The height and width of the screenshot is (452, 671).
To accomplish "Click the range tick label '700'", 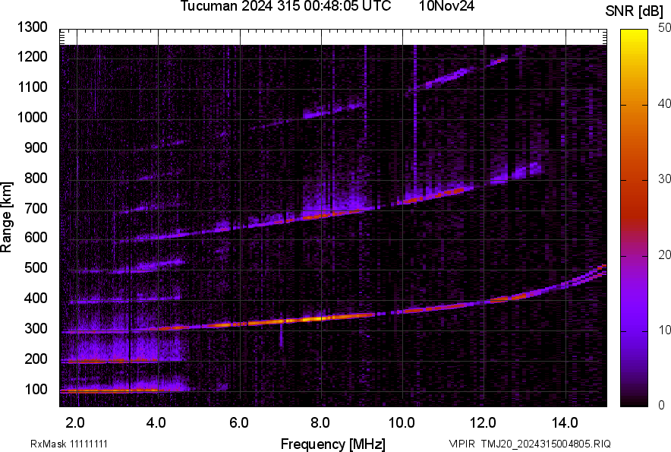I will tap(36, 208).
